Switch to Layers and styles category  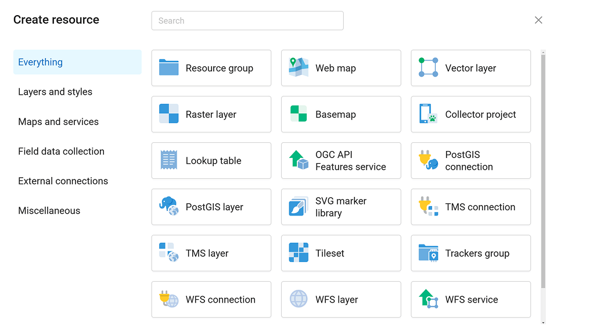(x=55, y=92)
